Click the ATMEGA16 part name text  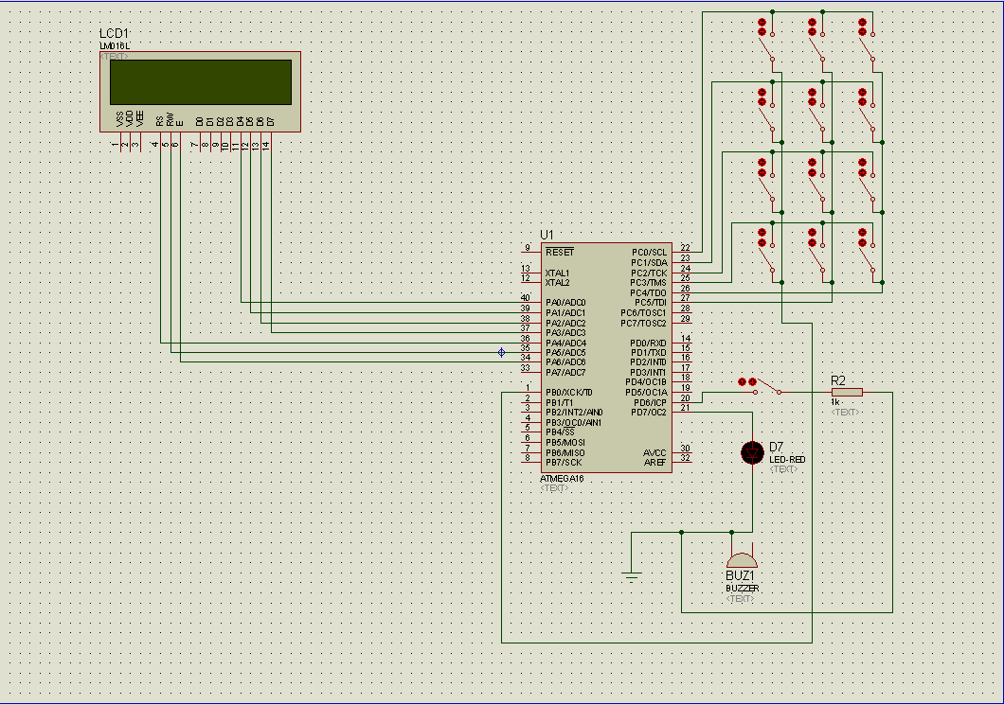(563, 479)
